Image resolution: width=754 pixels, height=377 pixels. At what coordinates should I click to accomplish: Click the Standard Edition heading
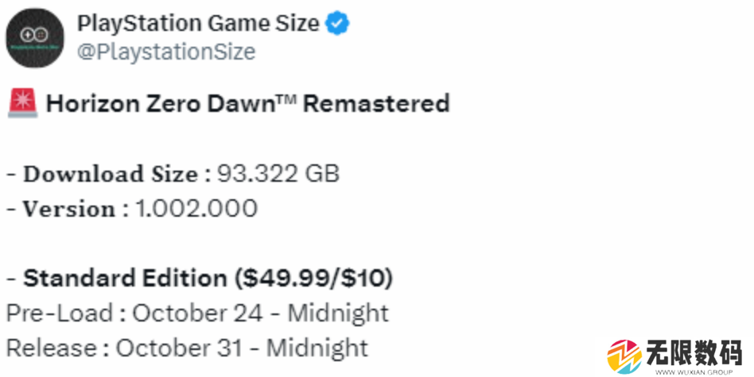(x=125, y=278)
